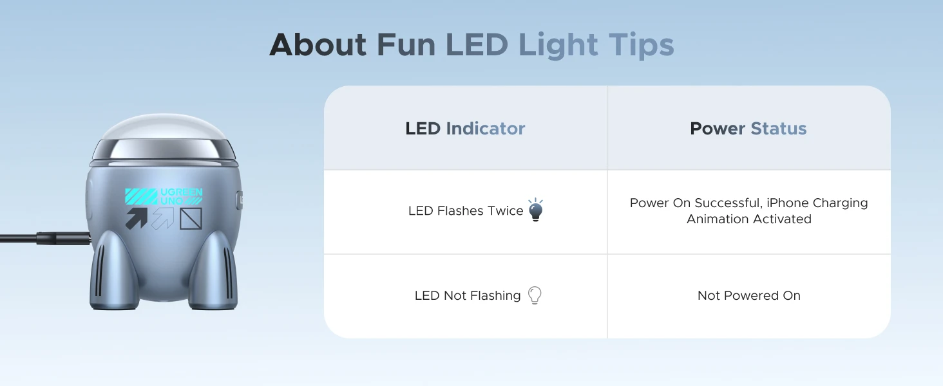Select the LED Indicator column header
Screen dimensions: 943x386
(465, 129)
